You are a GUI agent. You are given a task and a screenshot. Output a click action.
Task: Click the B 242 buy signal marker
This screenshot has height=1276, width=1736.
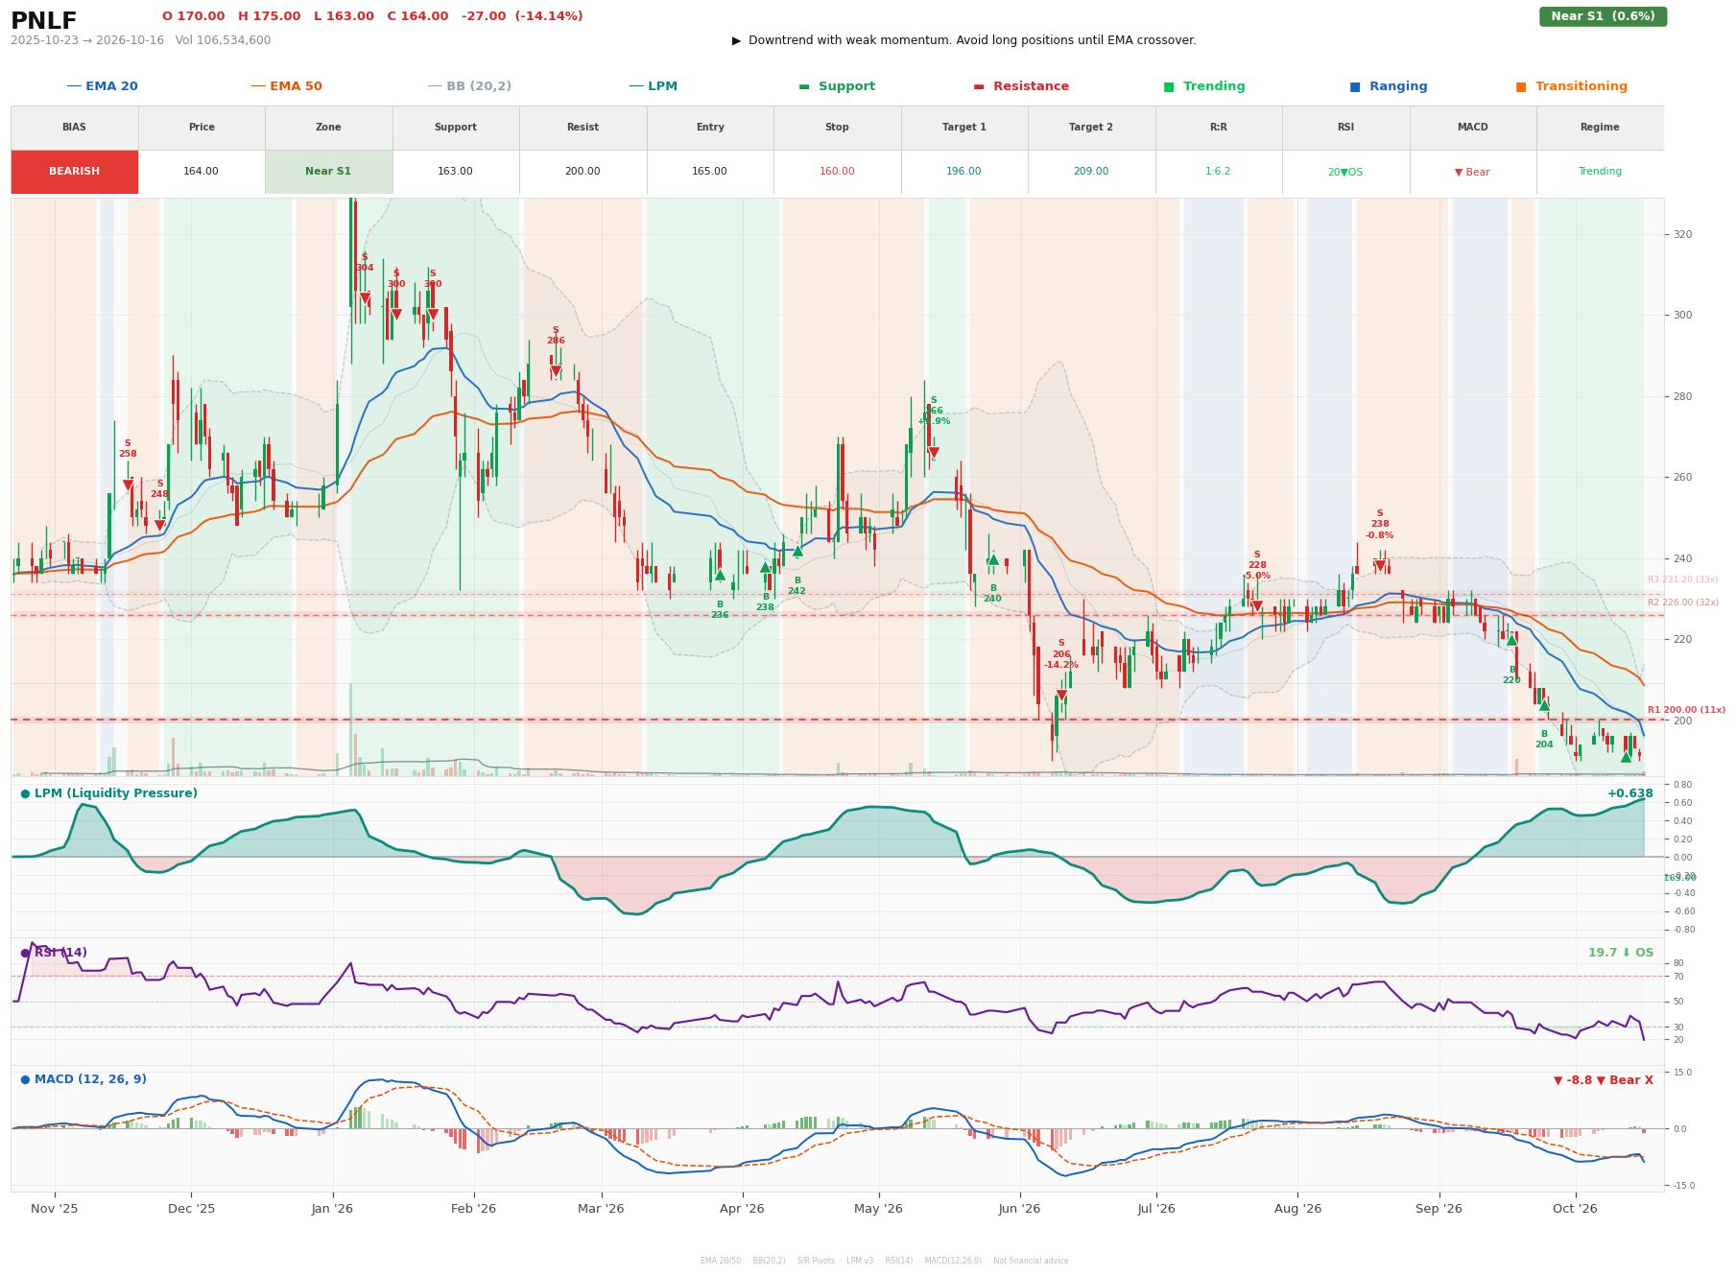(797, 551)
